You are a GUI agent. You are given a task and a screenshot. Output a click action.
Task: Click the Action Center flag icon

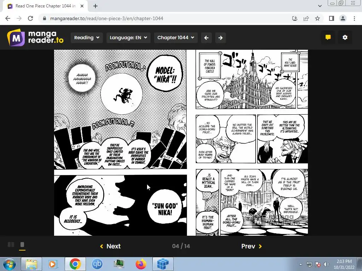click(x=318, y=264)
